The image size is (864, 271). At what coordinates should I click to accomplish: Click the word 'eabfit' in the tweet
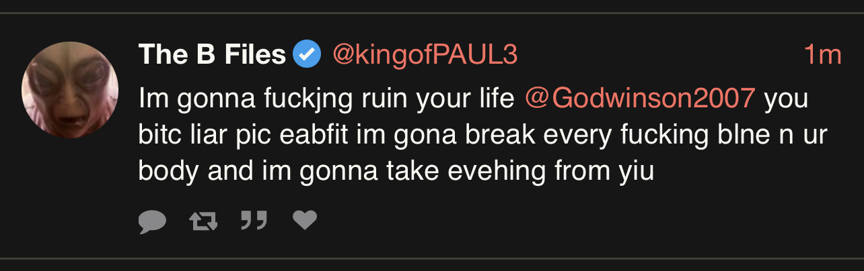pyautogui.click(x=308, y=135)
